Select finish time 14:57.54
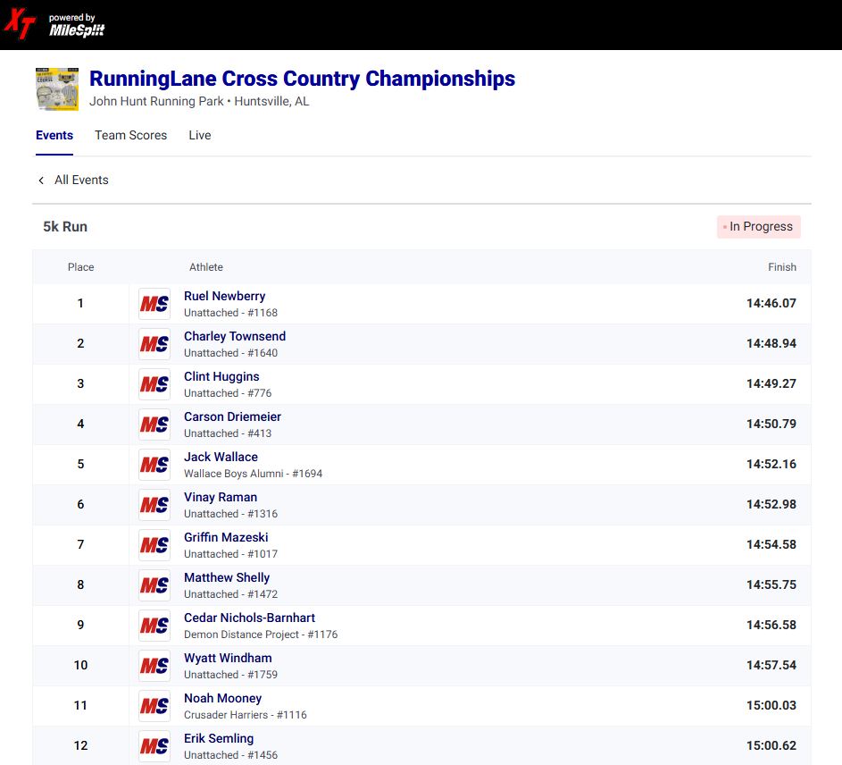Viewport: 842px width, 765px height. pos(771,665)
